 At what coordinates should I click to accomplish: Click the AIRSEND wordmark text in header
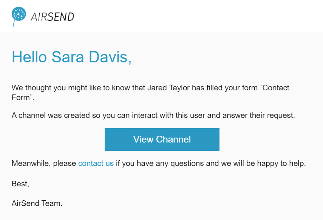pos(53,17)
